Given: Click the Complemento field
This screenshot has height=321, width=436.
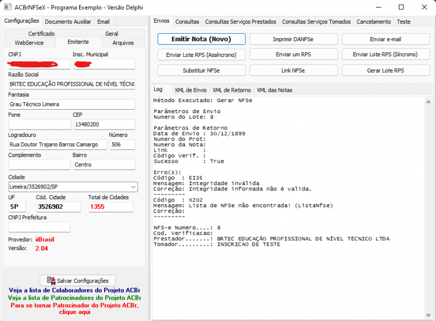Looking at the screenshot, I should (39, 165).
